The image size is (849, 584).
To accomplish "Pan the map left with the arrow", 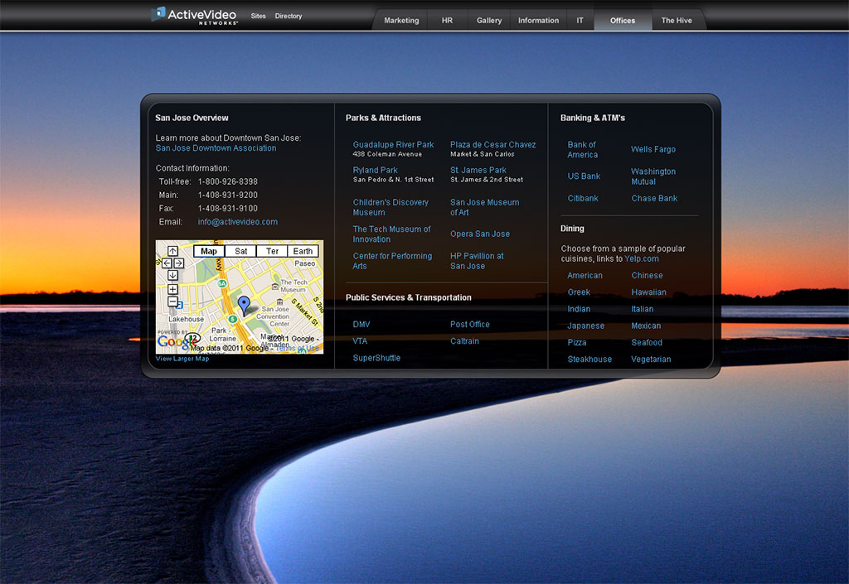I will [x=167, y=263].
